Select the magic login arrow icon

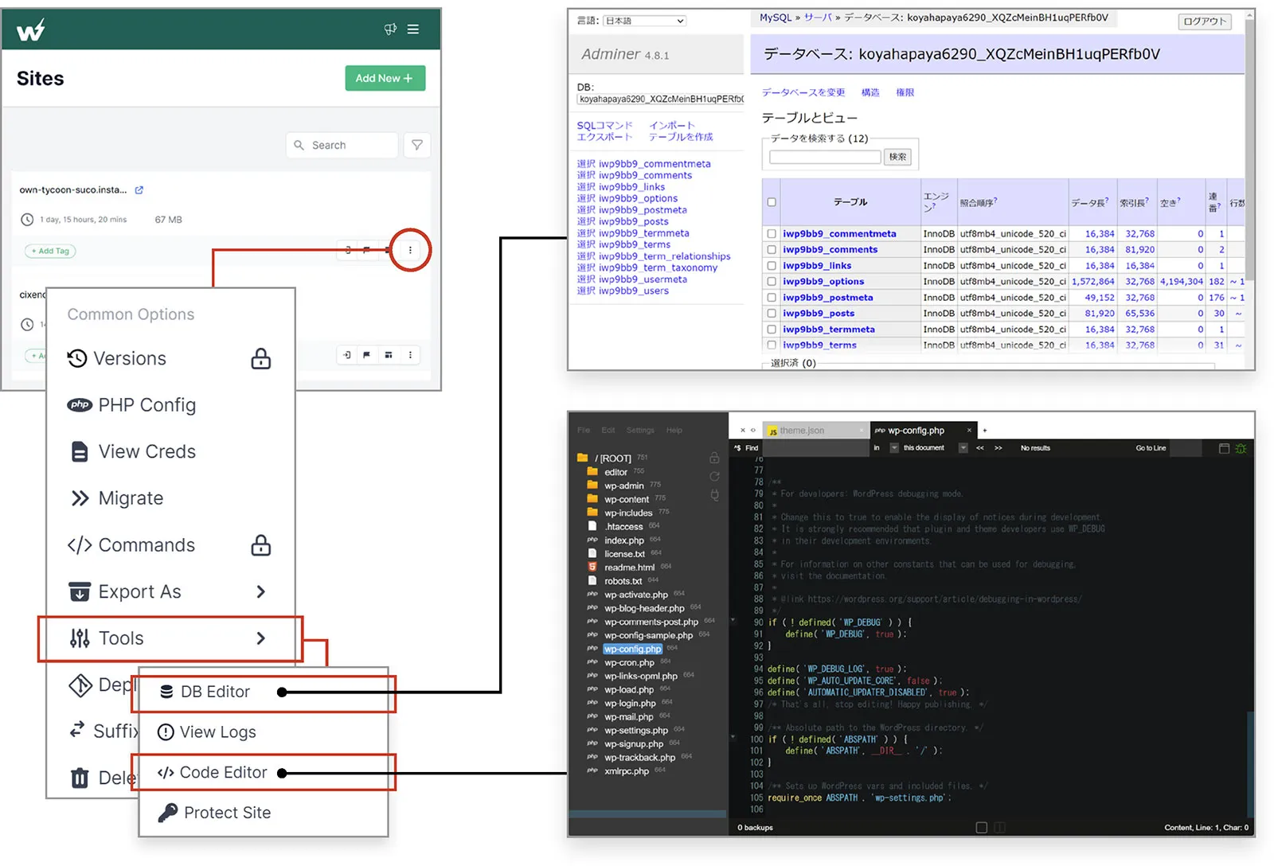pyautogui.click(x=346, y=355)
